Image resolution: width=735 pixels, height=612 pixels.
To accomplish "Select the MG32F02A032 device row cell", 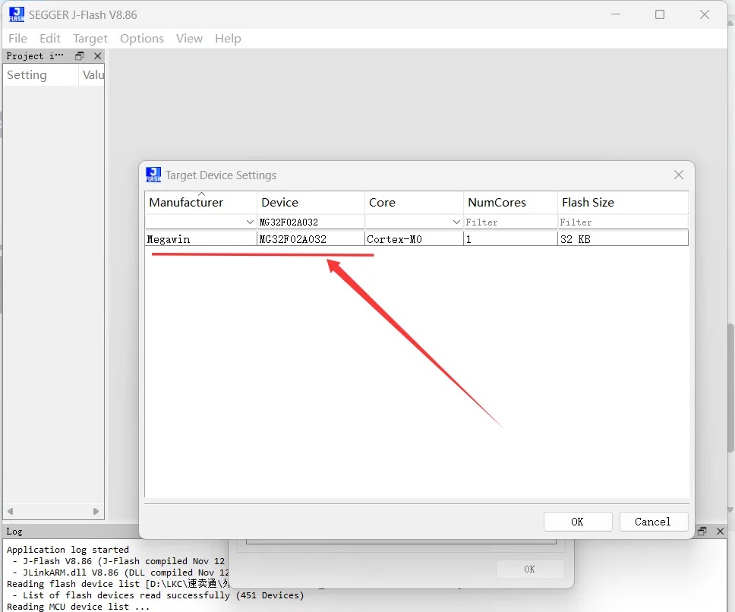I will [311, 239].
